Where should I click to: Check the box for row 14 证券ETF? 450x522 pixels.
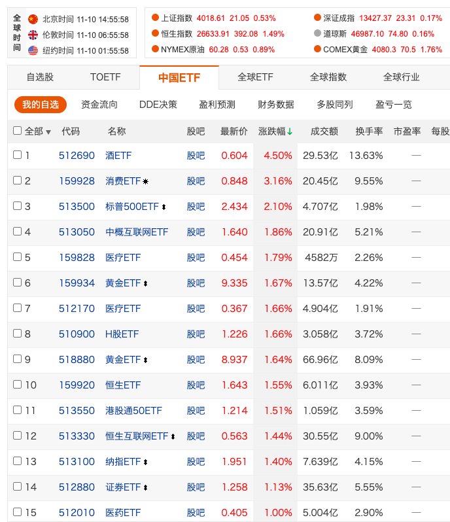pyautogui.click(x=17, y=487)
